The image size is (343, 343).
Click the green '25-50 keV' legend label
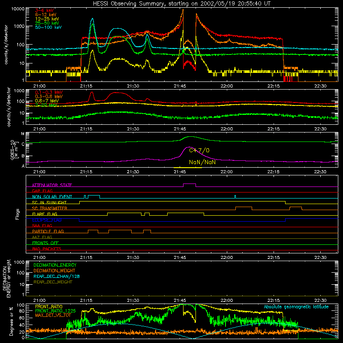(x=47, y=23)
